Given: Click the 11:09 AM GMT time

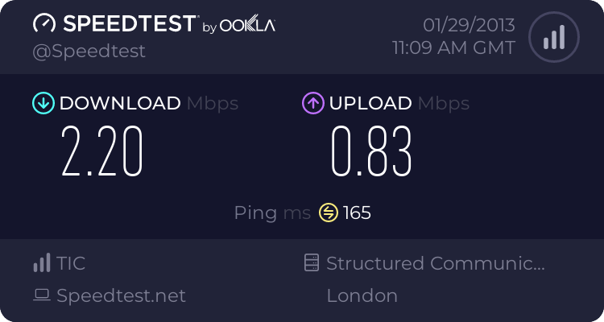Looking at the screenshot, I should click(x=453, y=47).
